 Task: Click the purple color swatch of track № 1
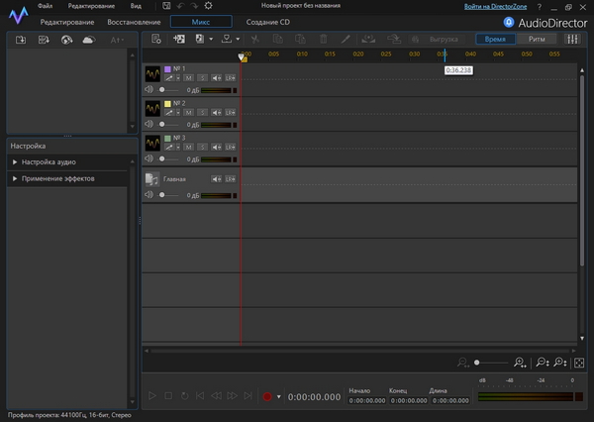tap(168, 68)
